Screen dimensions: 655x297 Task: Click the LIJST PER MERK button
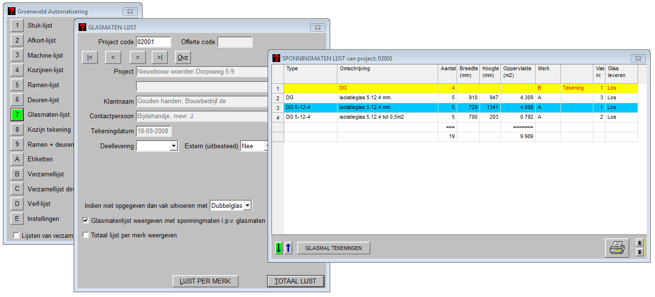point(206,281)
